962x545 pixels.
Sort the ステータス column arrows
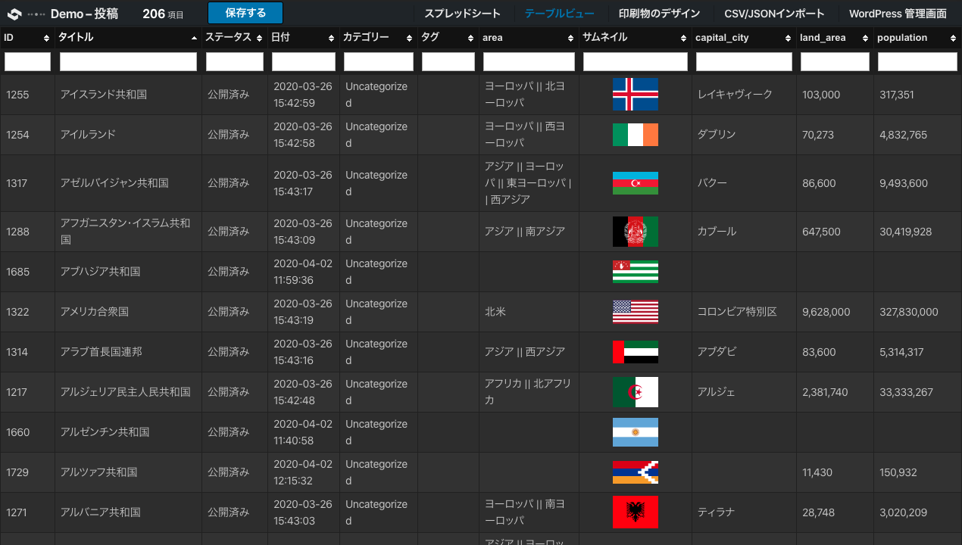coord(259,38)
